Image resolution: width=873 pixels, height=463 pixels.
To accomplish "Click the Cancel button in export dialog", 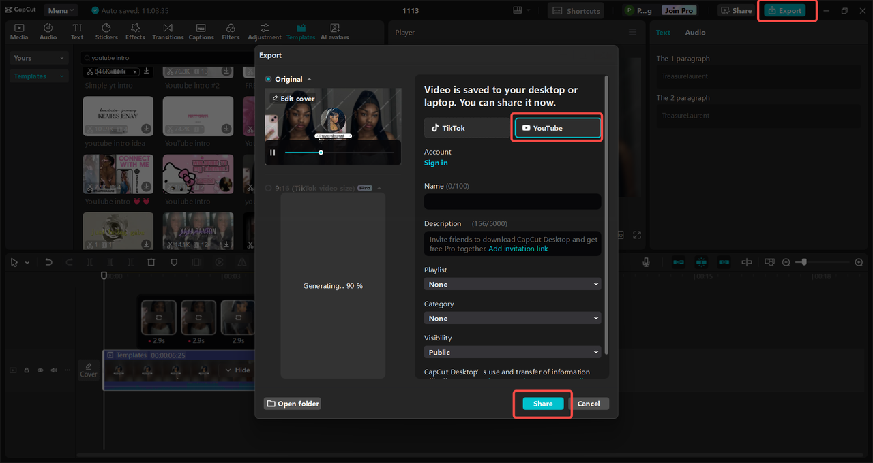I will (x=589, y=404).
